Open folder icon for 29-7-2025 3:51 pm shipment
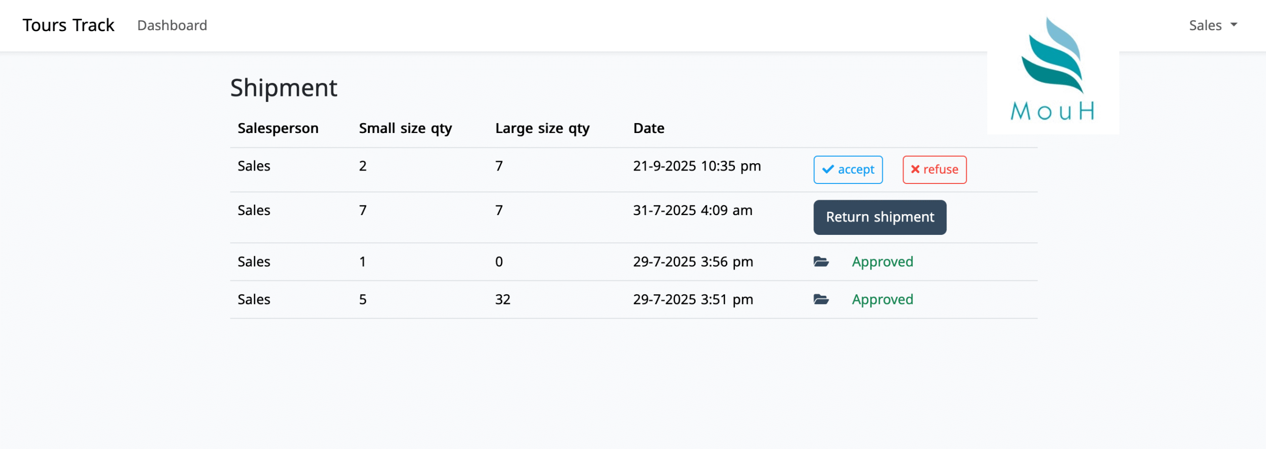Screen dimensions: 1266x449 (x=821, y=300)
